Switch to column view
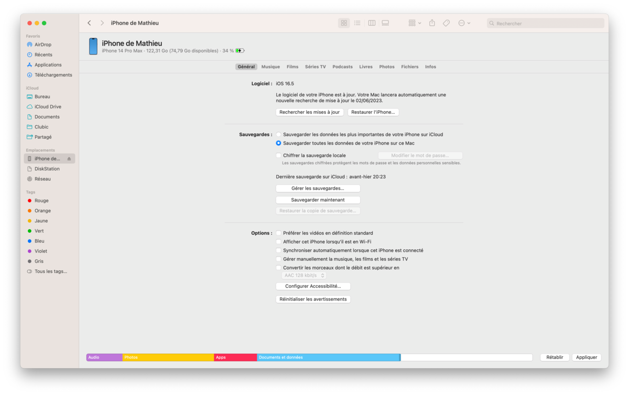Image resolution: width=629 pixels, height=395 pixels. tap(372, 23)
